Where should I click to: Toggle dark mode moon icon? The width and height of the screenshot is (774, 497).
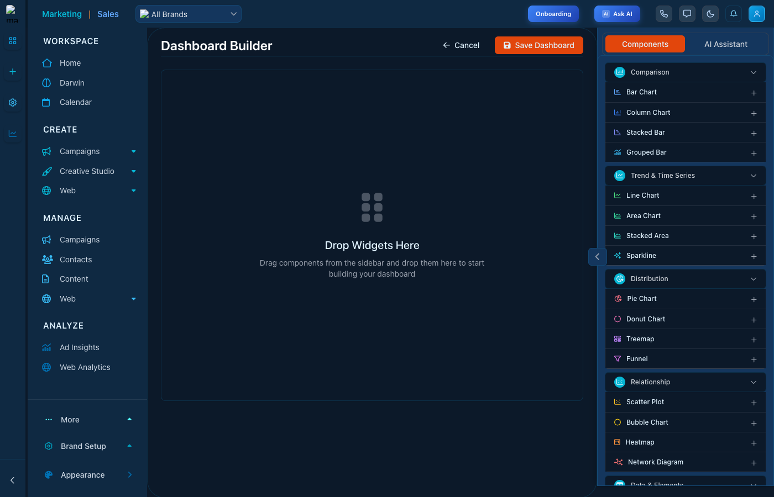pos(710,14)
